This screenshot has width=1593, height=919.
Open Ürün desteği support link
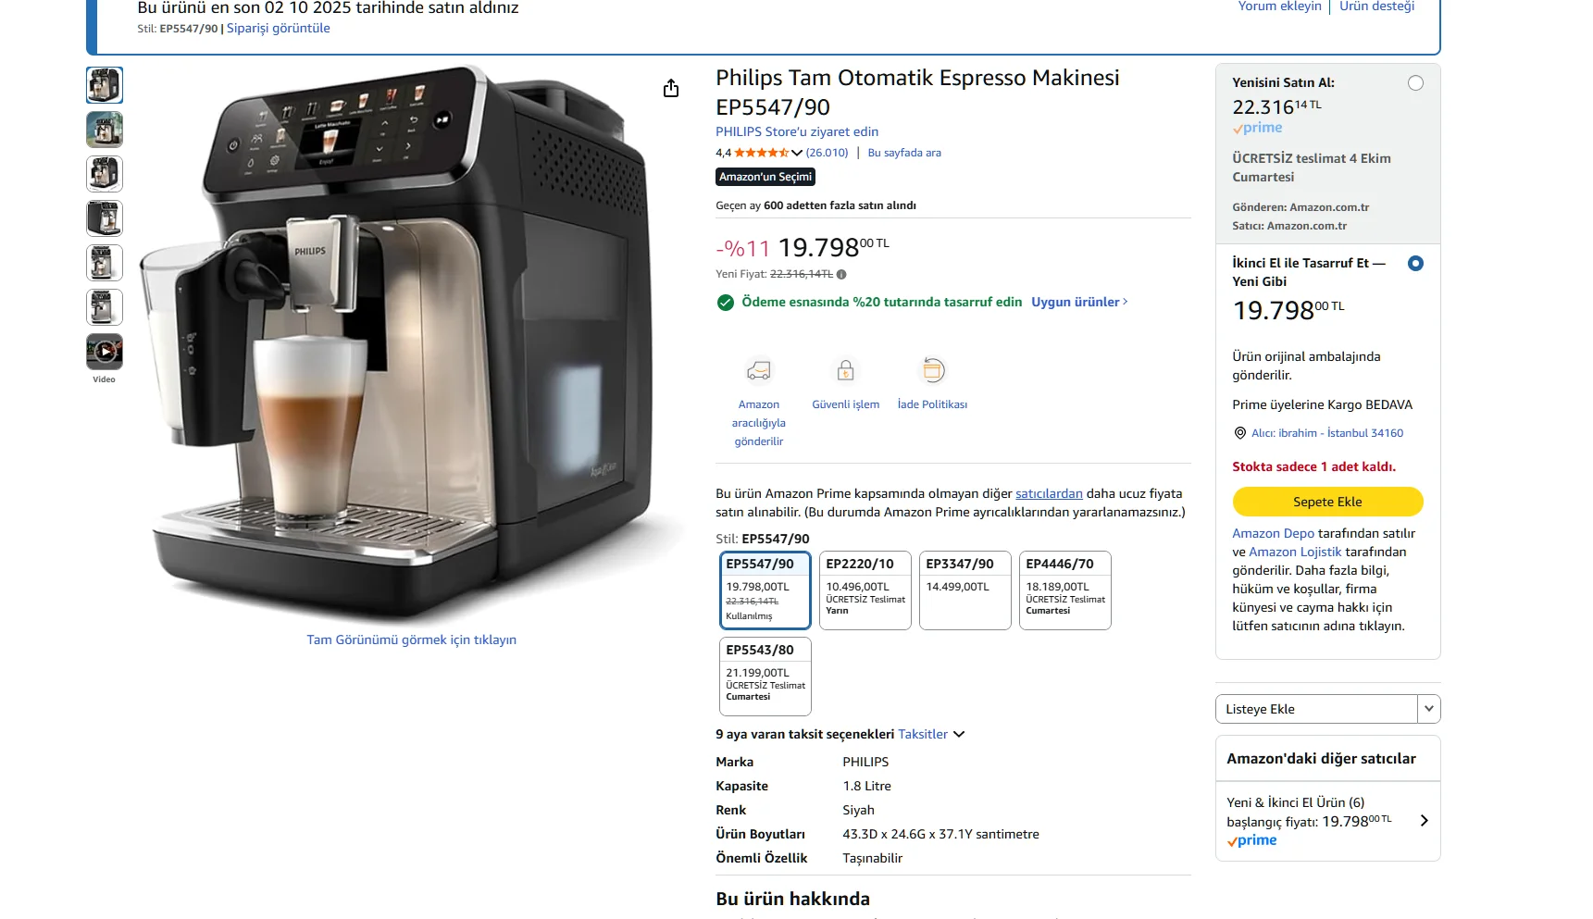tap(1377, 6)
